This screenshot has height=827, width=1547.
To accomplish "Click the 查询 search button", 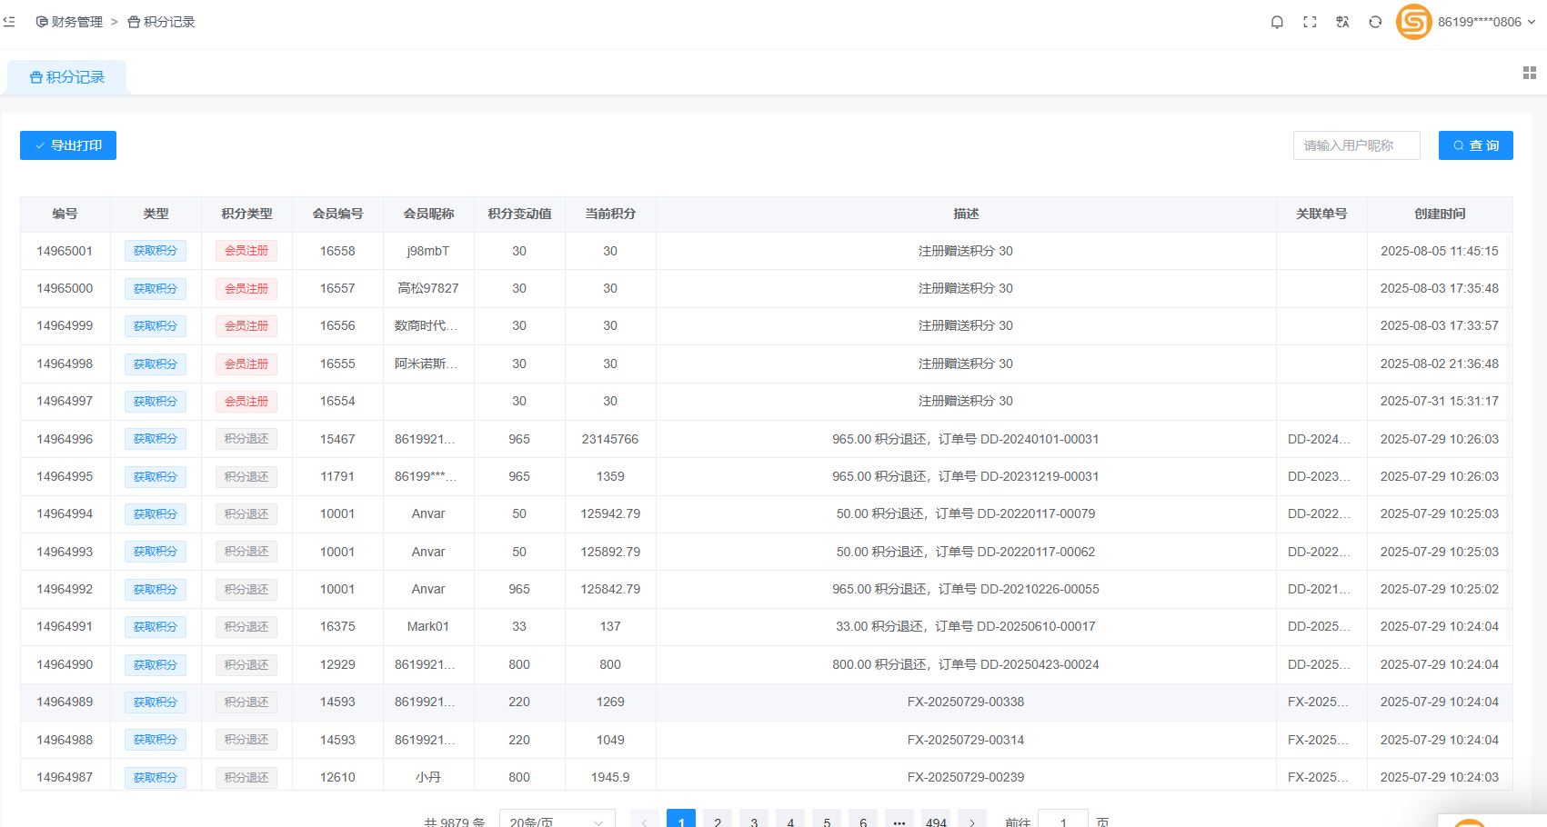I will pos(1475,145).
